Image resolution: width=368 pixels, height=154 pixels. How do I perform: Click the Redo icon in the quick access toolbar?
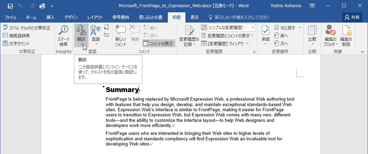coord(33,6)
